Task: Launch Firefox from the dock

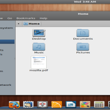Action: pos(14,105)
